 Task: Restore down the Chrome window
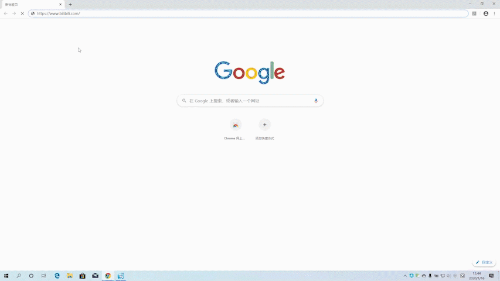coord(482,4)
